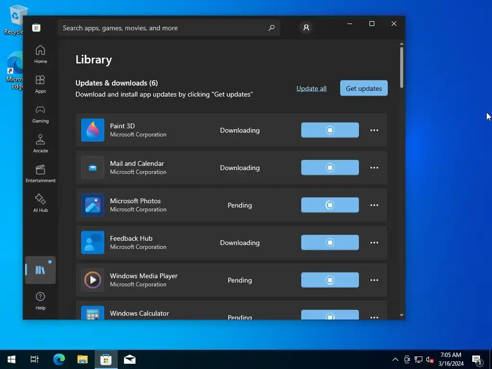Click the Microsoft Store logo icon
Image resolution: width=492 pixels, height=369 pixels.
pos(37,27)
